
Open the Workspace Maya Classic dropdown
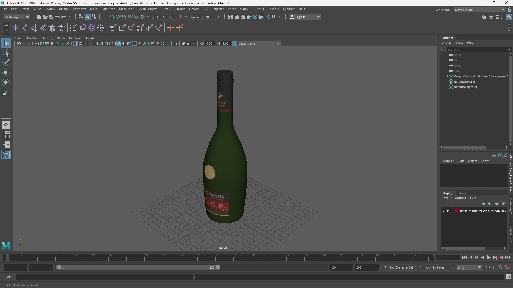pos(480,10)
